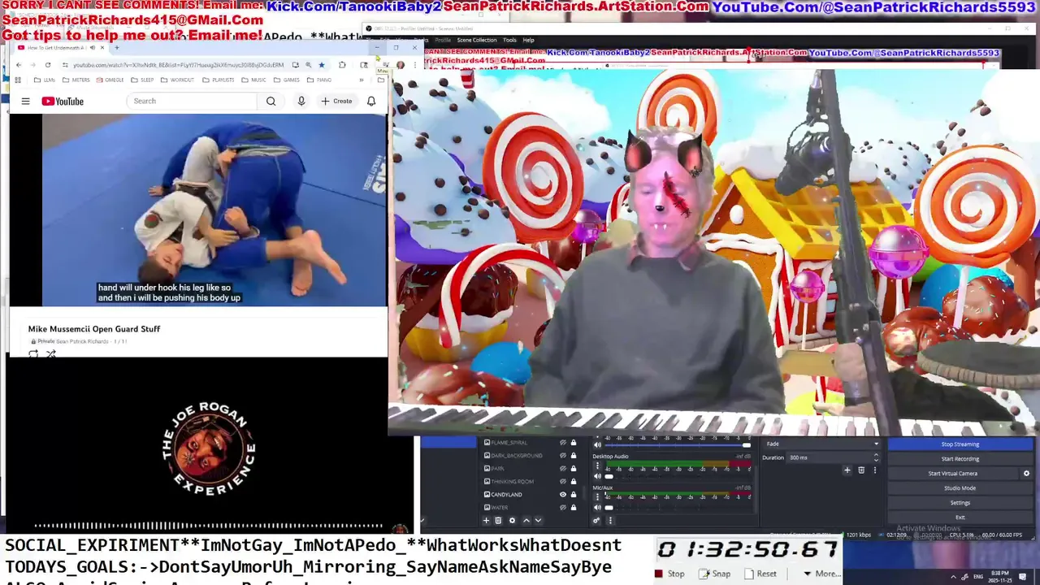The height and width of the screenshot is (585, 1040).
Task: Open the Fade transition dropdown
Action: (822, 444)
